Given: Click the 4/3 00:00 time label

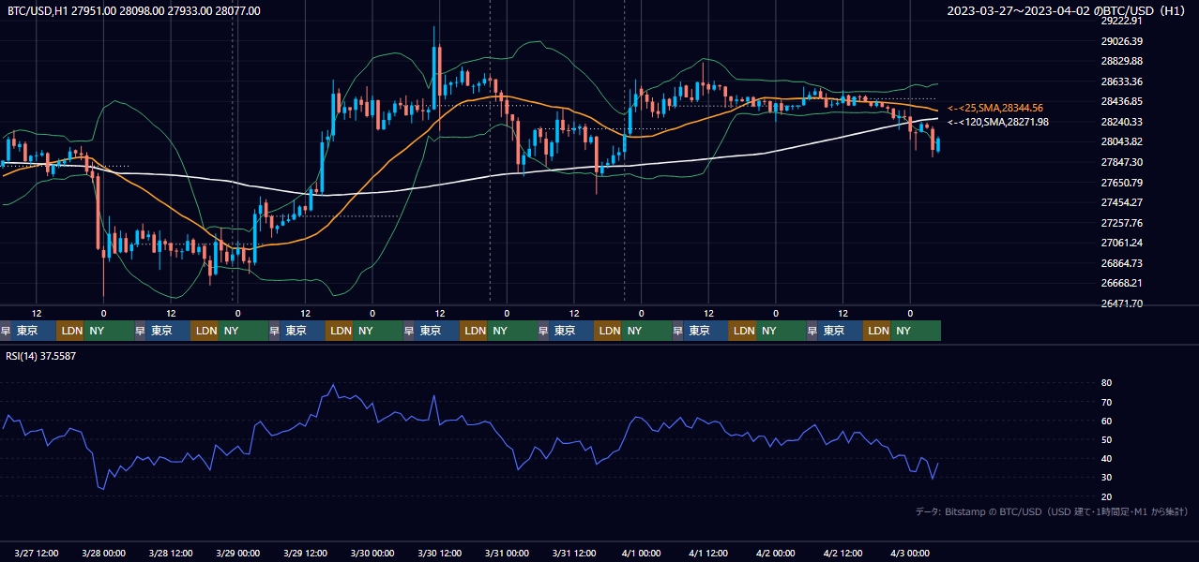Looking at the screenshot, I should point(911,553).
